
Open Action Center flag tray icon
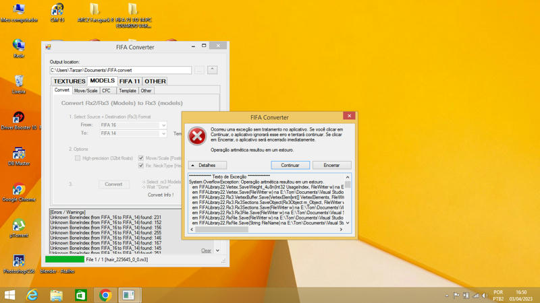456,296
